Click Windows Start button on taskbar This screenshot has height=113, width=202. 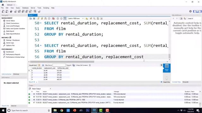pyautogui.click(x=3, y=110)
